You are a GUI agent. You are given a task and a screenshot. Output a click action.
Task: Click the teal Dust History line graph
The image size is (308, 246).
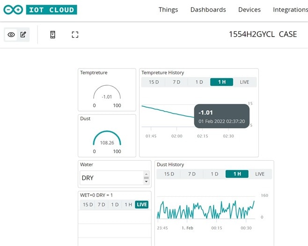(x=205, y=209)
